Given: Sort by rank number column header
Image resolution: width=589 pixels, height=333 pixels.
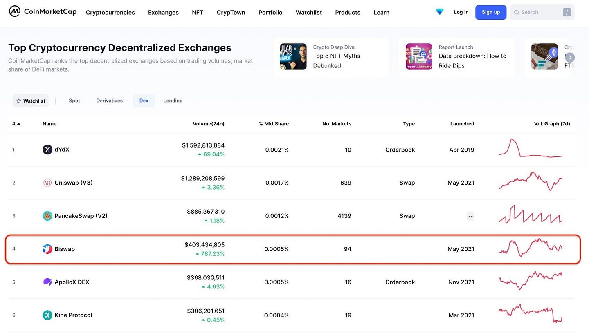Looking at the screenshot, I should point(16,124).
